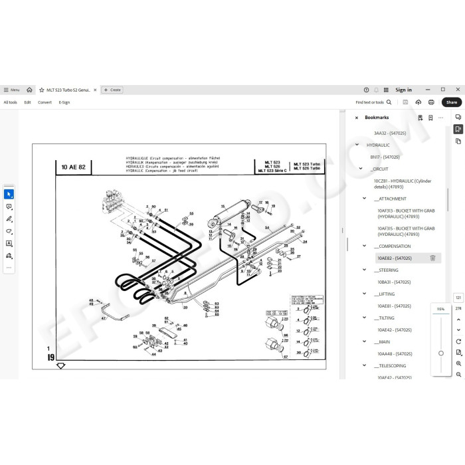Image resolution: width=465 pixels, height=465 pixels.
Task: Select the highlighter pen tool
Action: [9, 219]
